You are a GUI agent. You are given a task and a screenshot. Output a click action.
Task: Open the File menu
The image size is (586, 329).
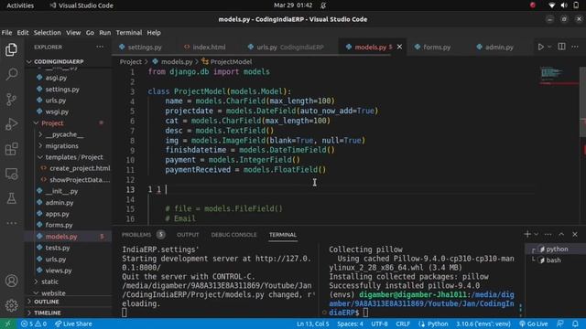[x=6, y=33]
